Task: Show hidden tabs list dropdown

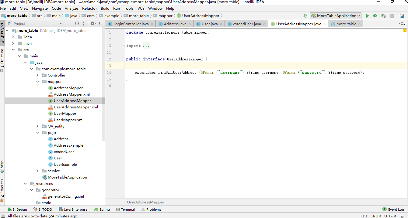Action: tap(402, 24)
